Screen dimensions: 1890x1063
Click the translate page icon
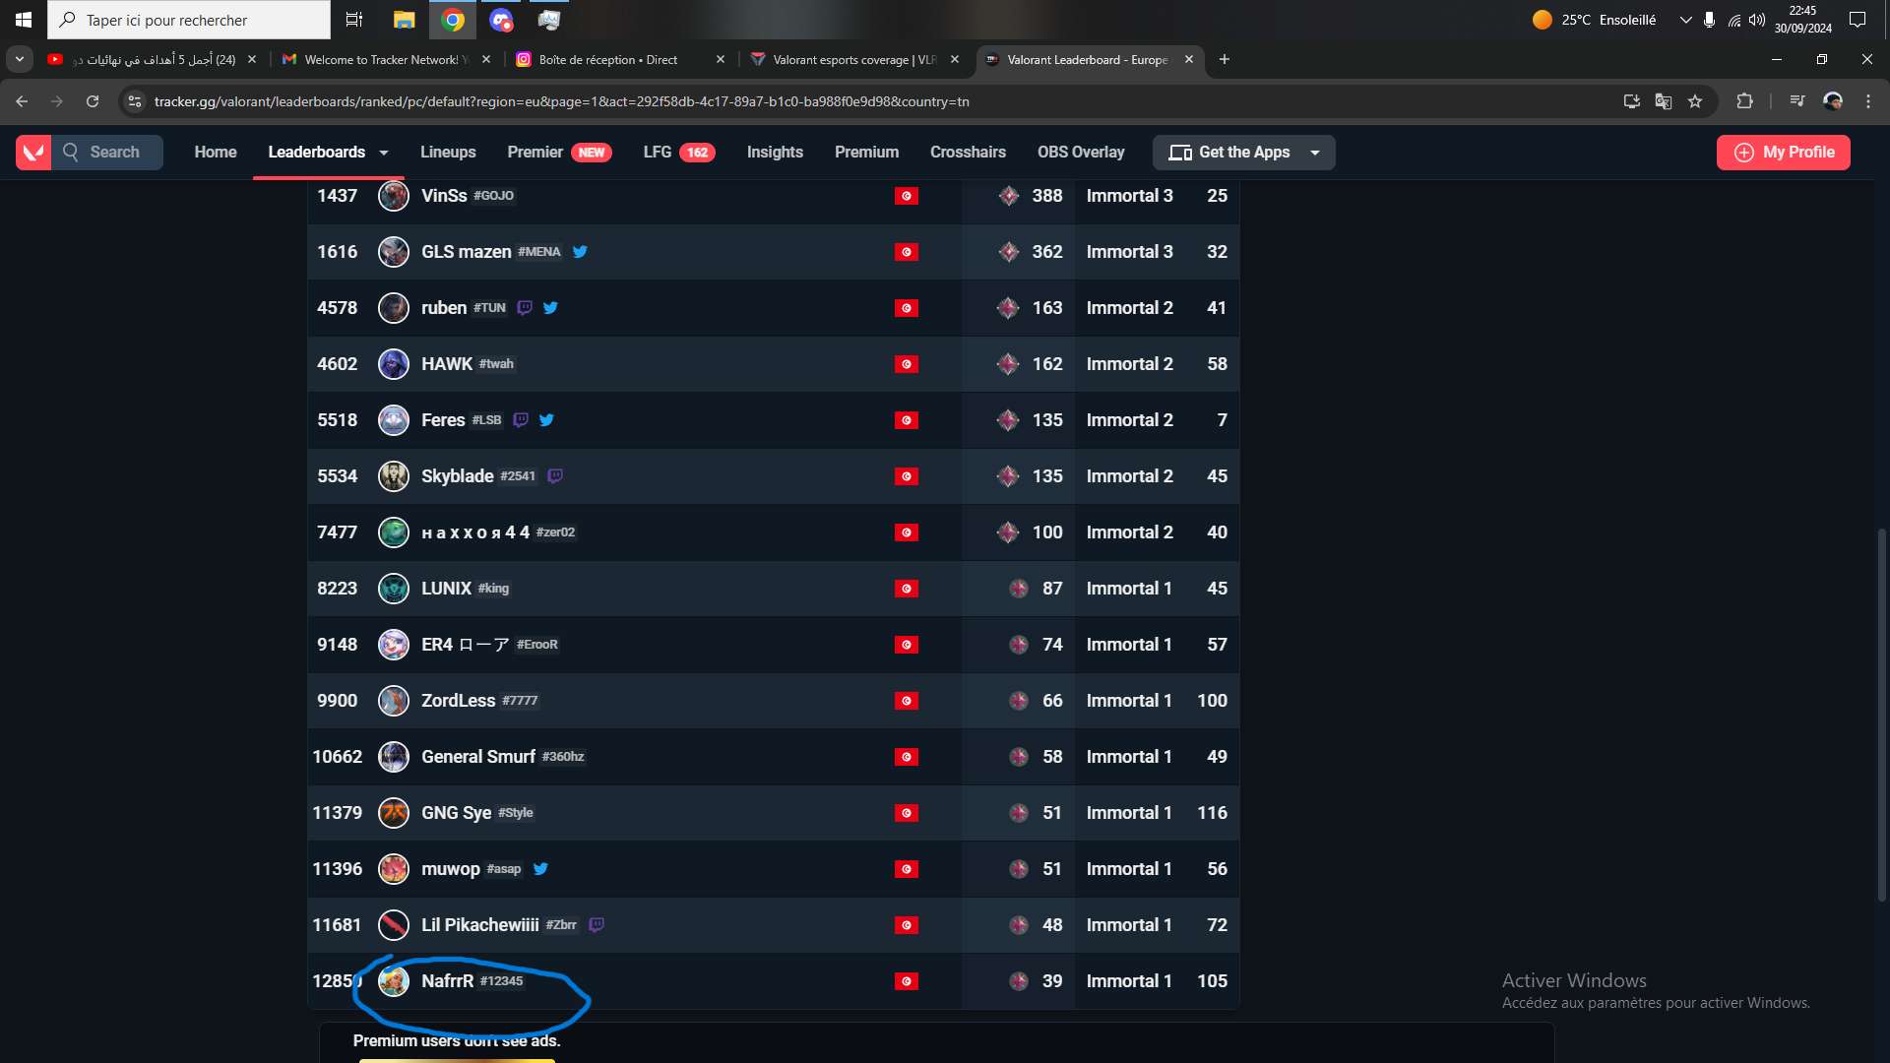[x=1664, y=101]
